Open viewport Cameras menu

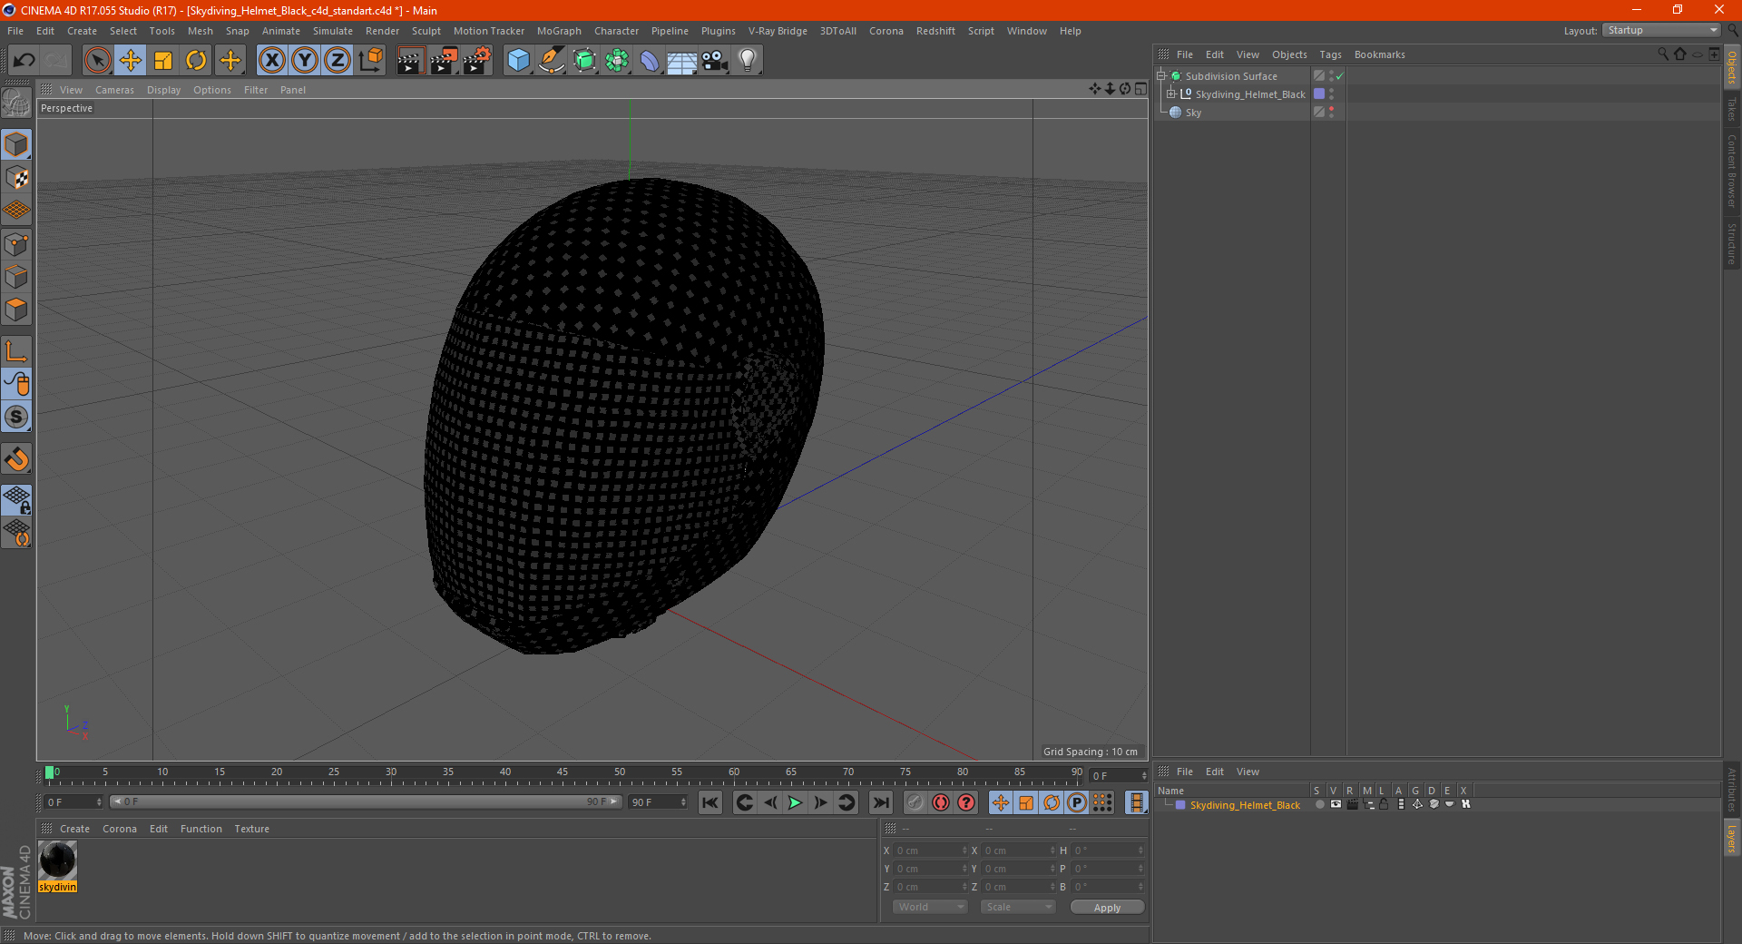tap(114, 90)
